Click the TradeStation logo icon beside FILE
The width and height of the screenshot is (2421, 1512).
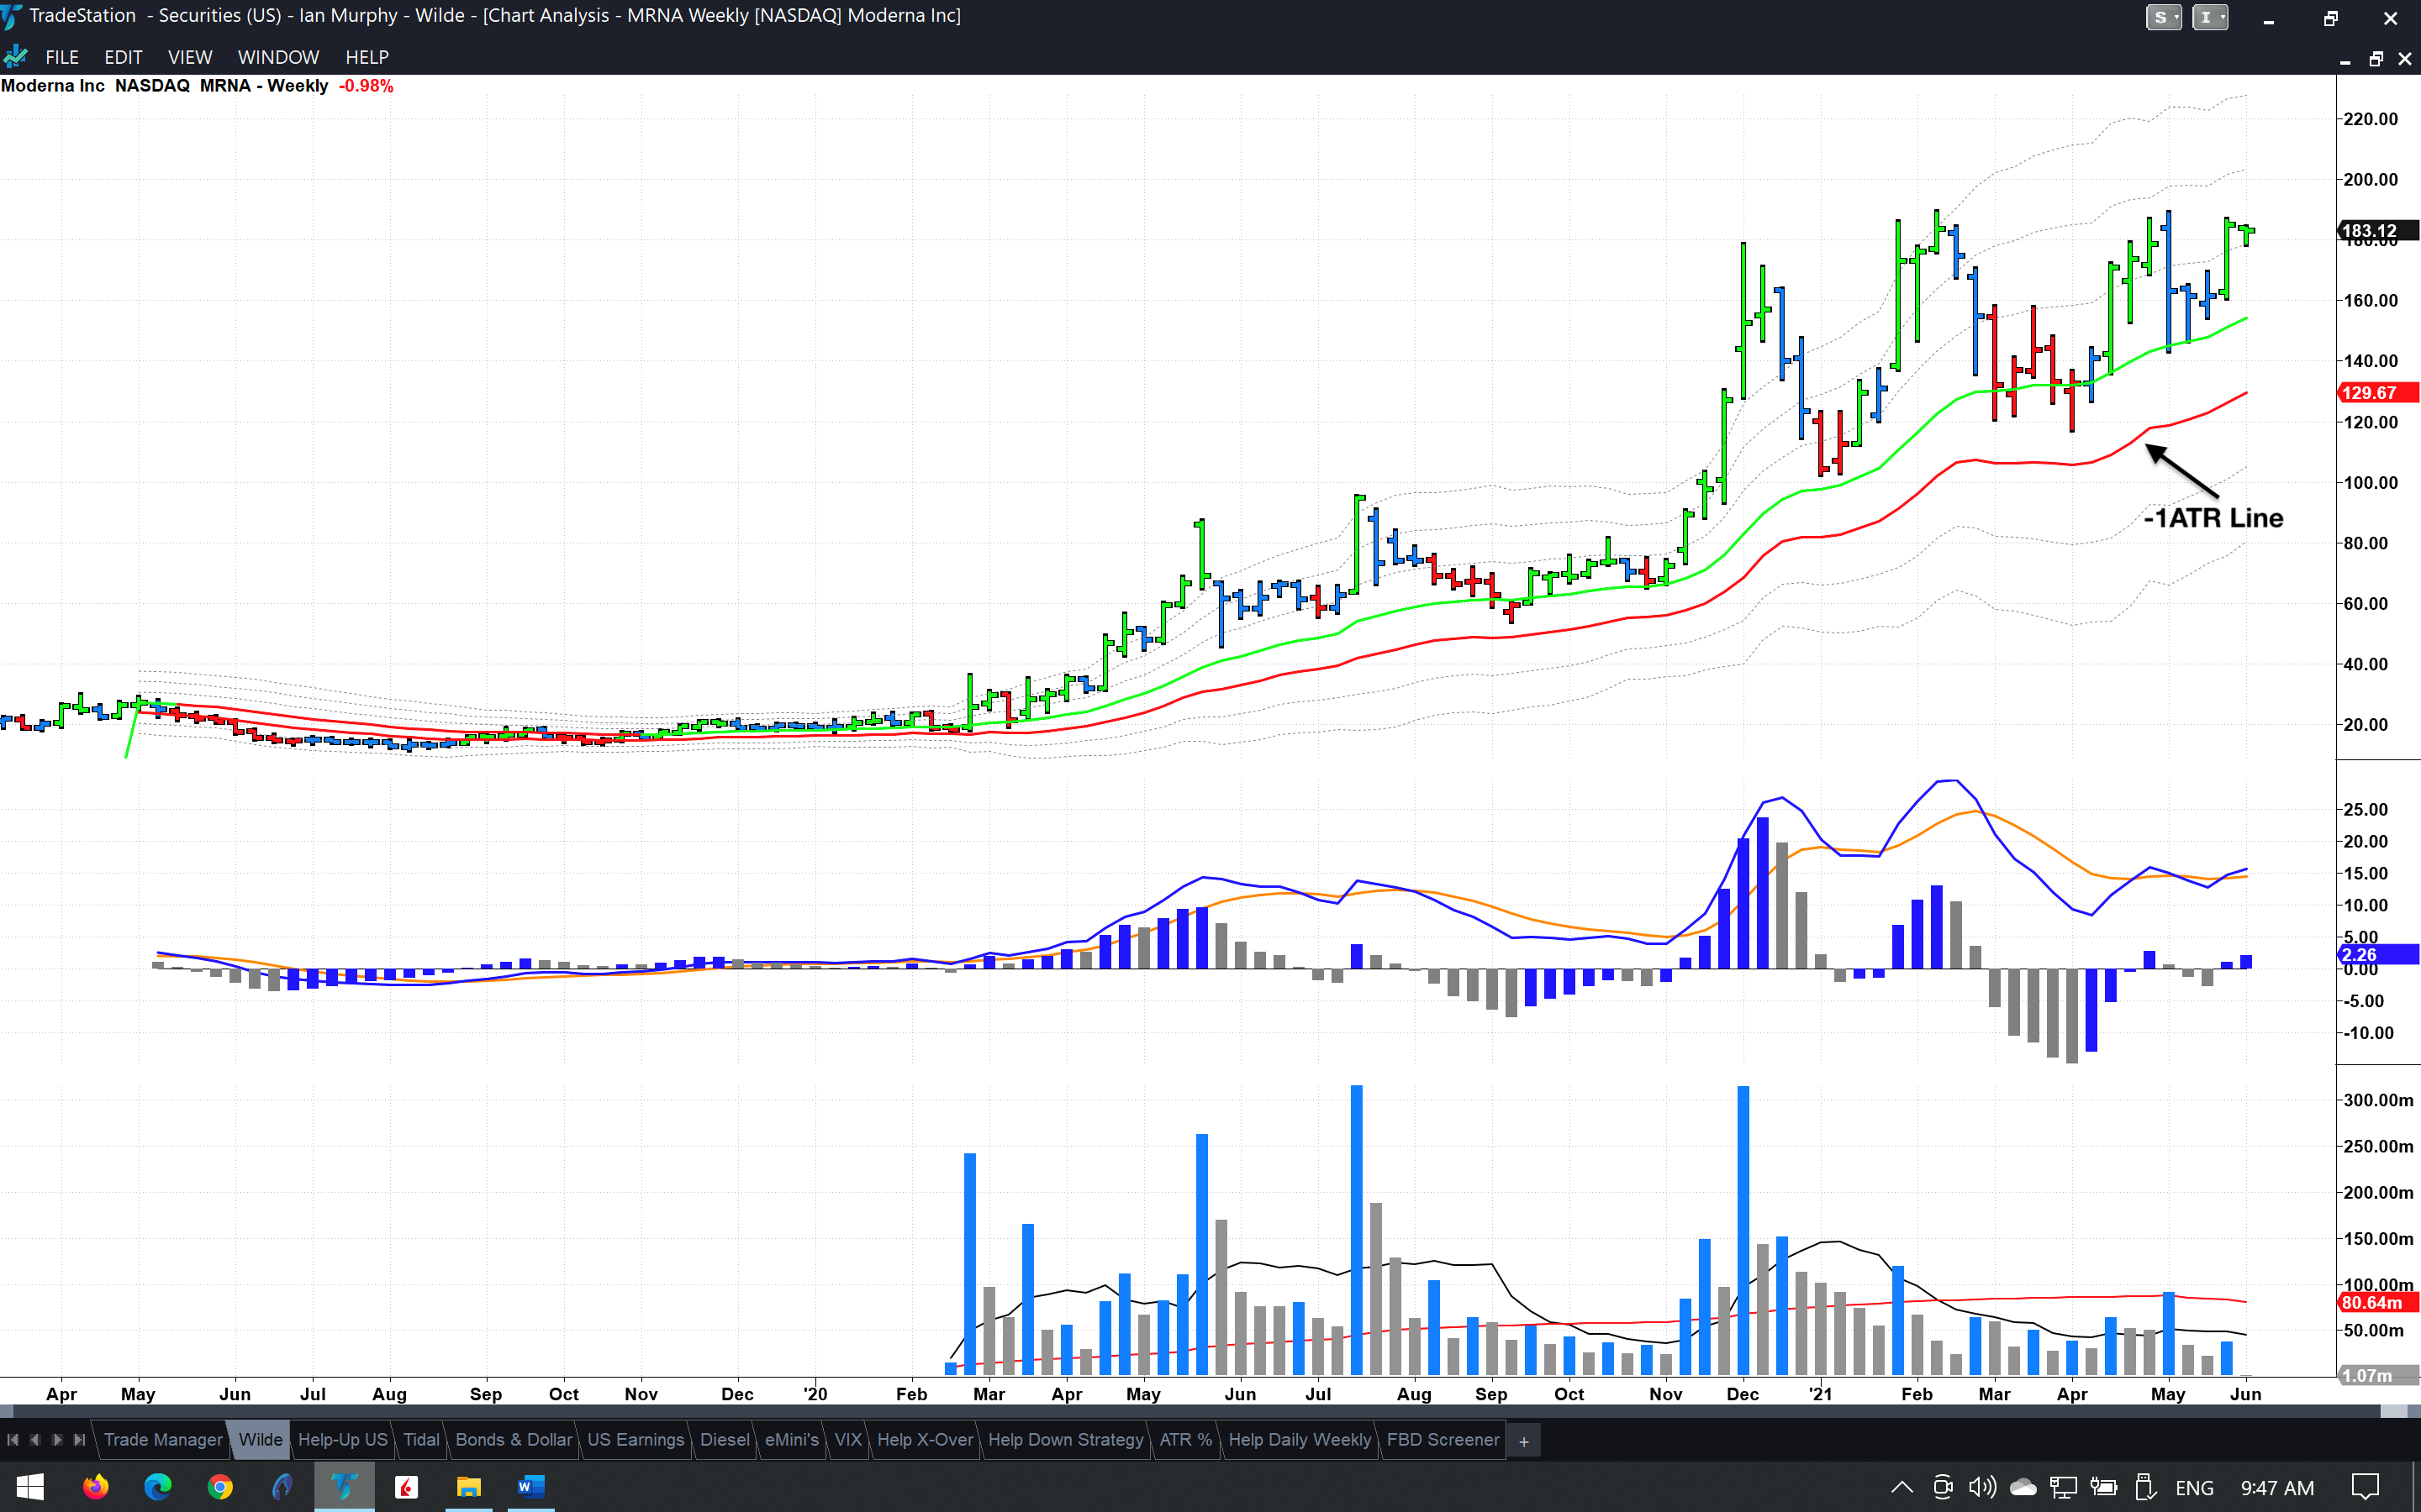16,57
